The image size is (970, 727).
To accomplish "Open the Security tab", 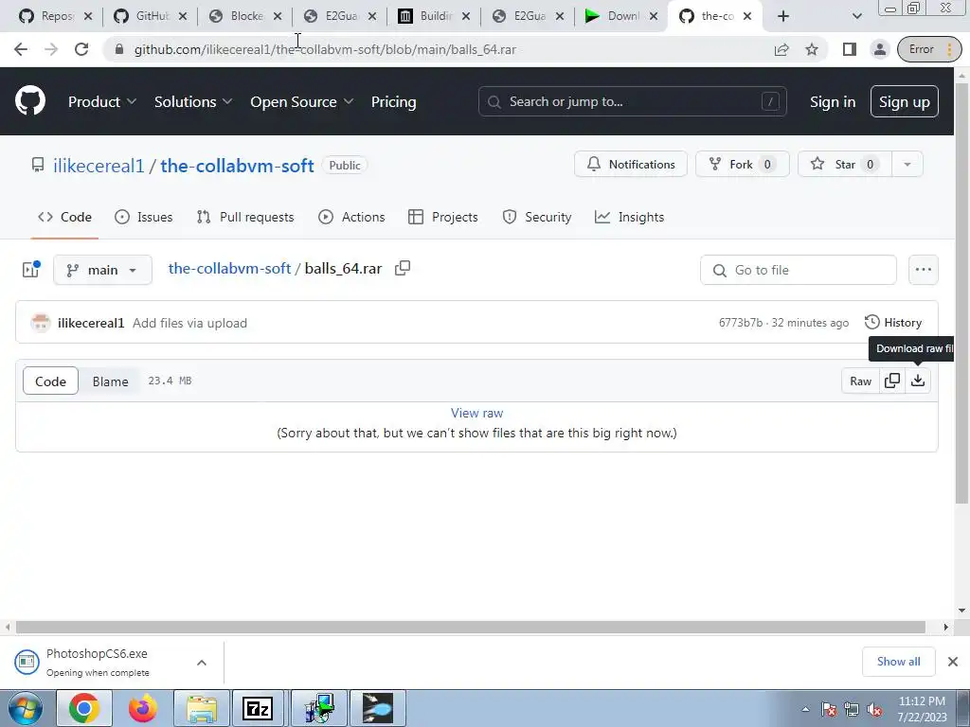I will click(537, 217).
